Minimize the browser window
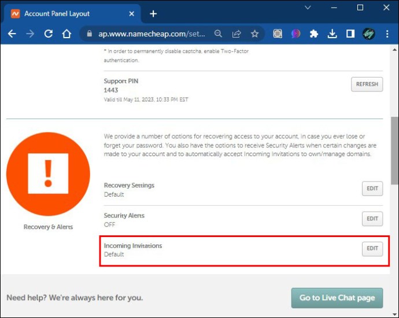 334,8
